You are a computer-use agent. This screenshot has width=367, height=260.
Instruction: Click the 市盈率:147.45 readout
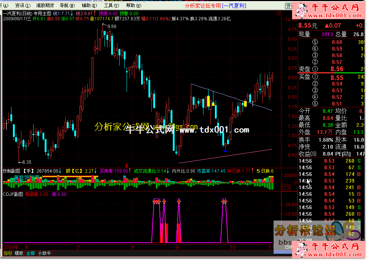(x=211, y=171)
